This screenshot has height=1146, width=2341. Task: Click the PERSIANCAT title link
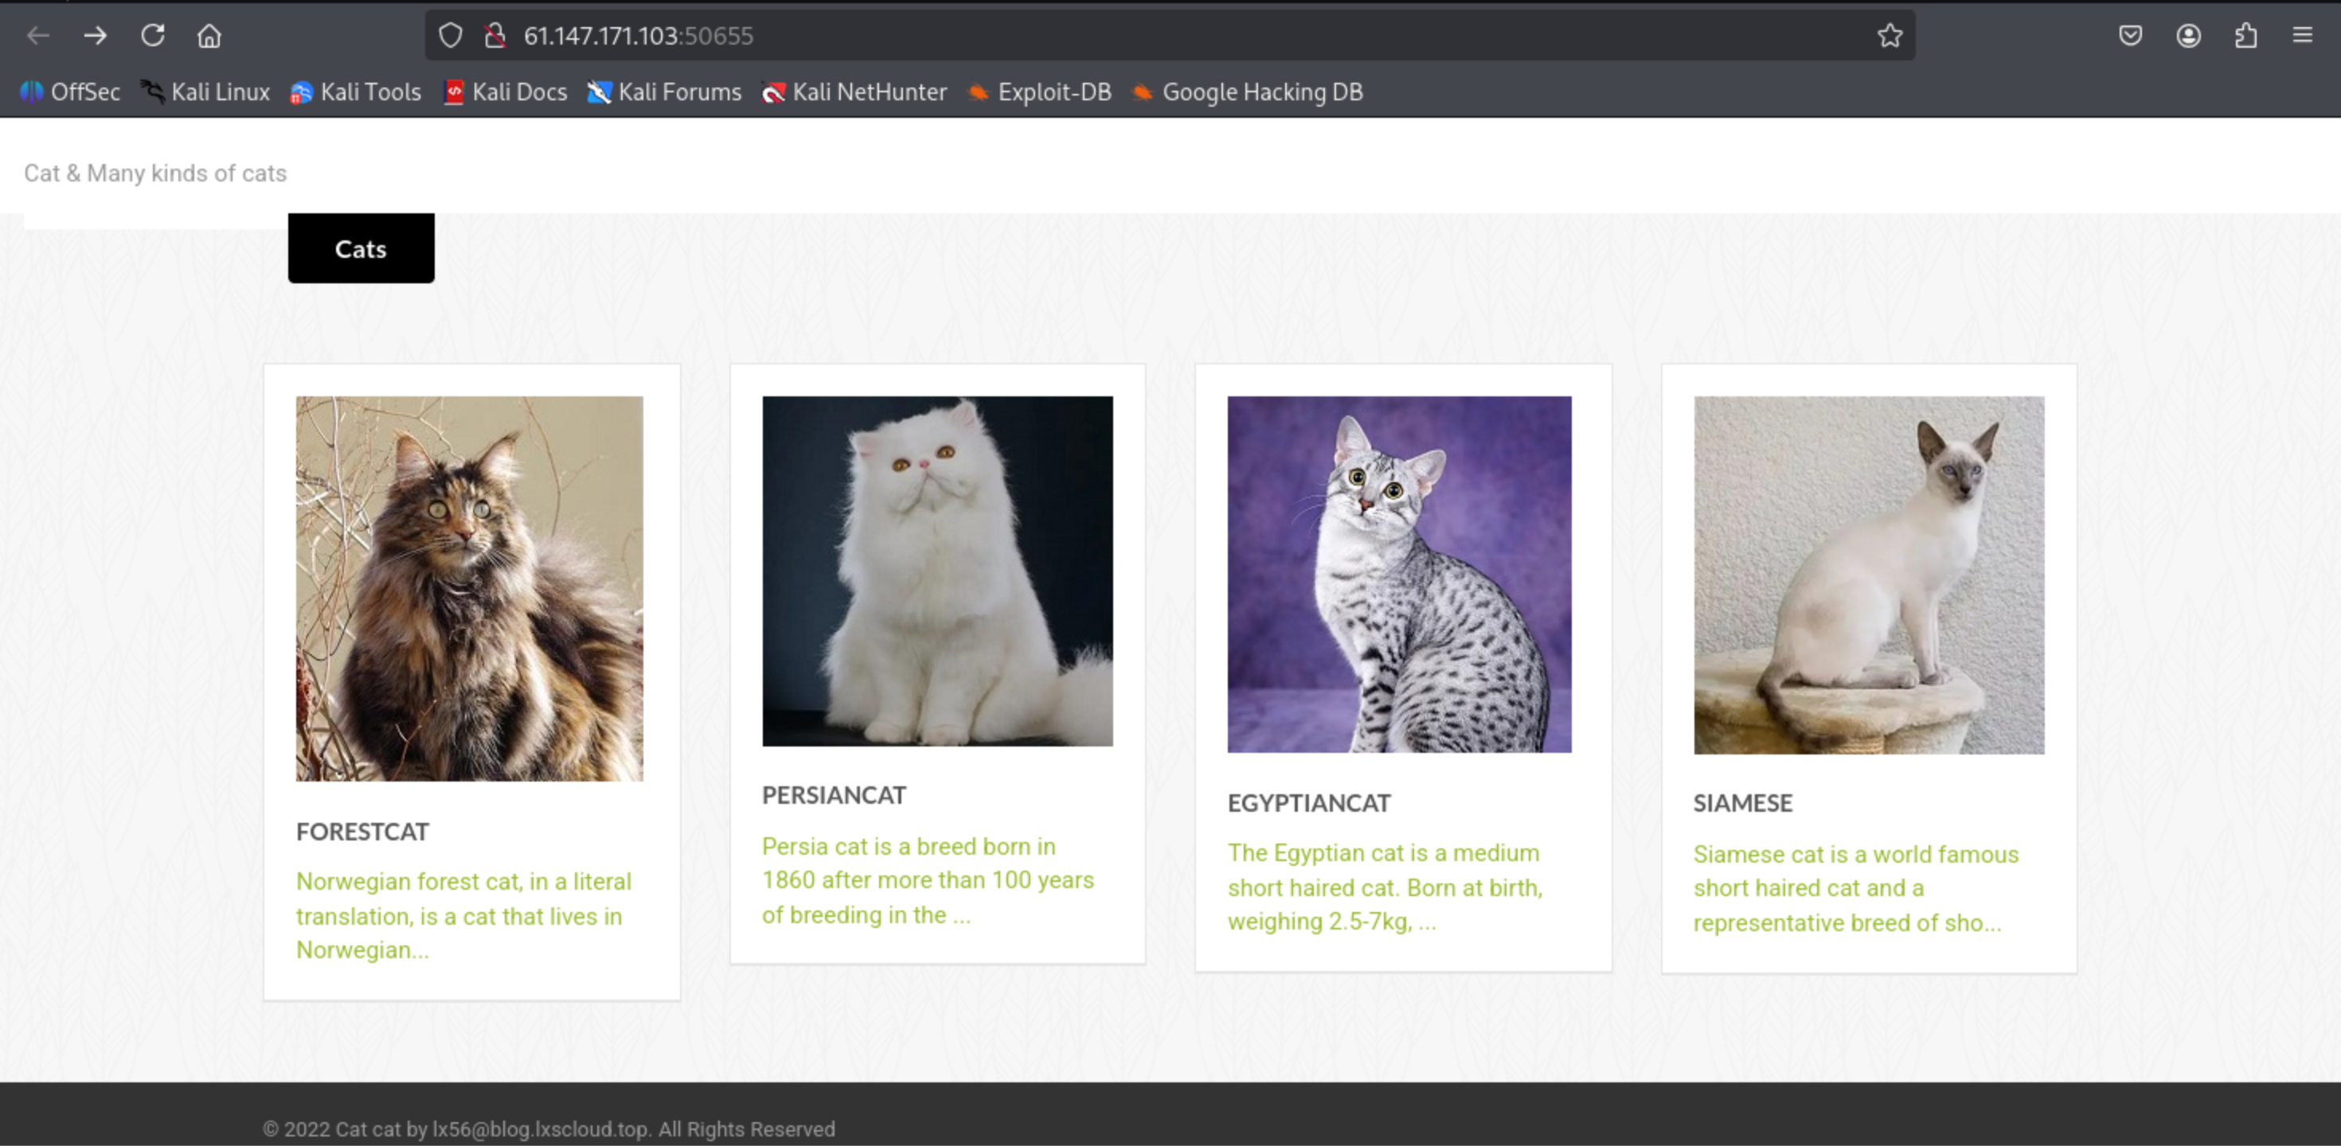tap(834, 794)
